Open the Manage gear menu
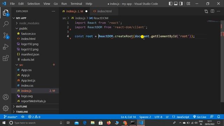224x126 pixels. pyautogui.click(x=6, y=108)
